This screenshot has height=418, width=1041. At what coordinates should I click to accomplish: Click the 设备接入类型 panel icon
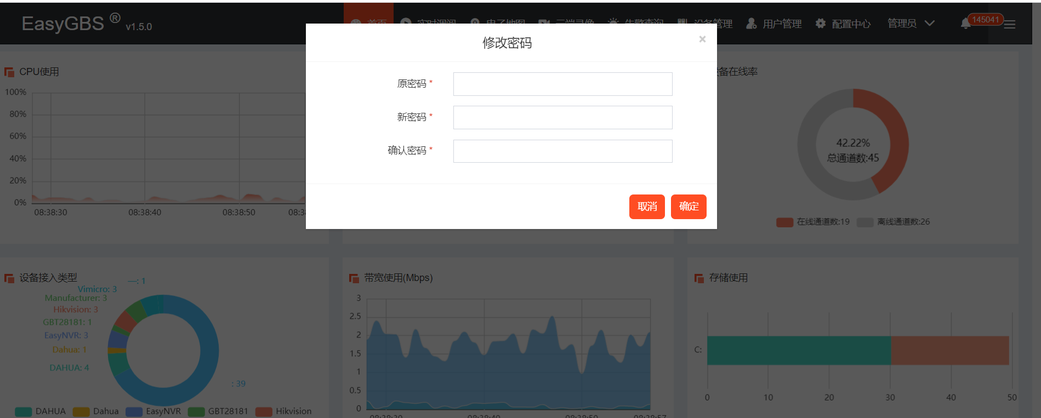(x=9, y=278)
